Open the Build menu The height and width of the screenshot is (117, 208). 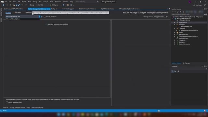point(30,2)
